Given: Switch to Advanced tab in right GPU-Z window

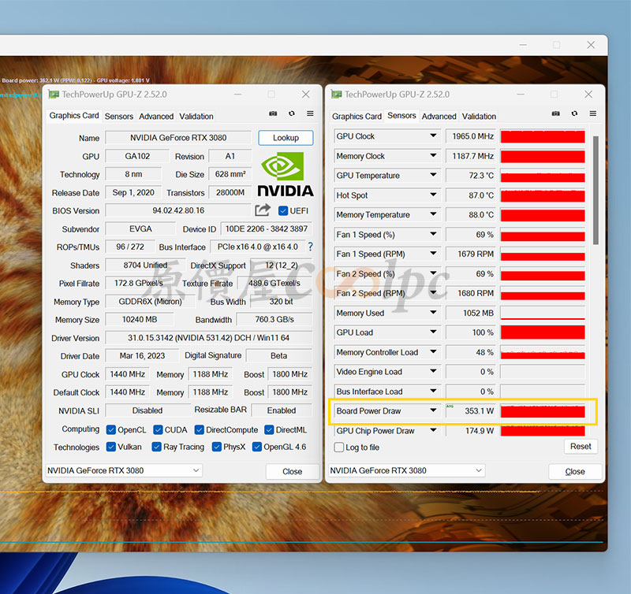Looking at the screenshot, I should coord(439,116).
